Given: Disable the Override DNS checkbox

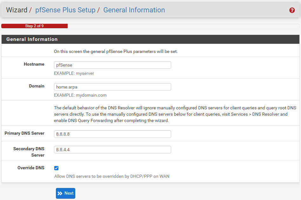Looking at the screenshot, I should (57, 168).
